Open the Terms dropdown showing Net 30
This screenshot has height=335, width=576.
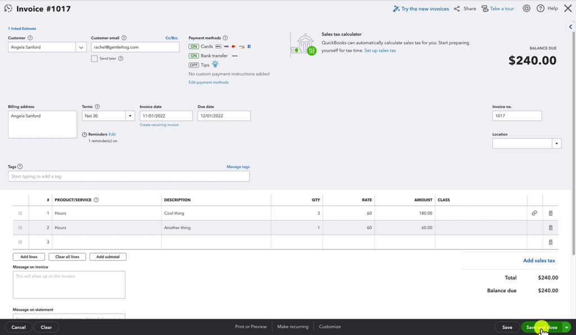click(130, 115)
